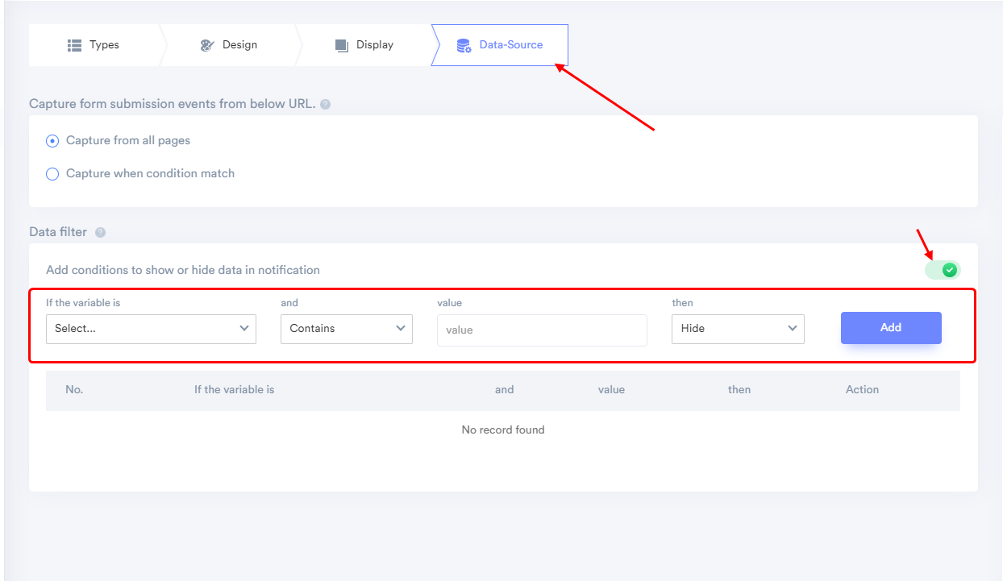
Task: Switch to the Design tab
Action: pyautogui.click(x=229, y=45)
